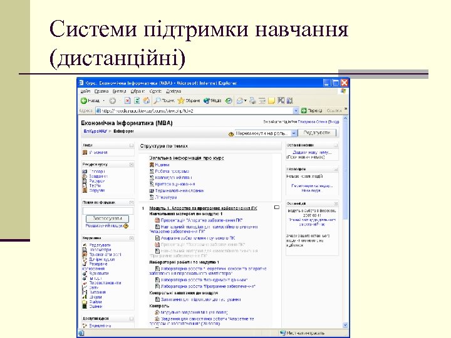Image resolution: width=451 pixels, height=338 pixels.
Task: Open the Учасники link in Люди block
Action: tap(98, 152)
